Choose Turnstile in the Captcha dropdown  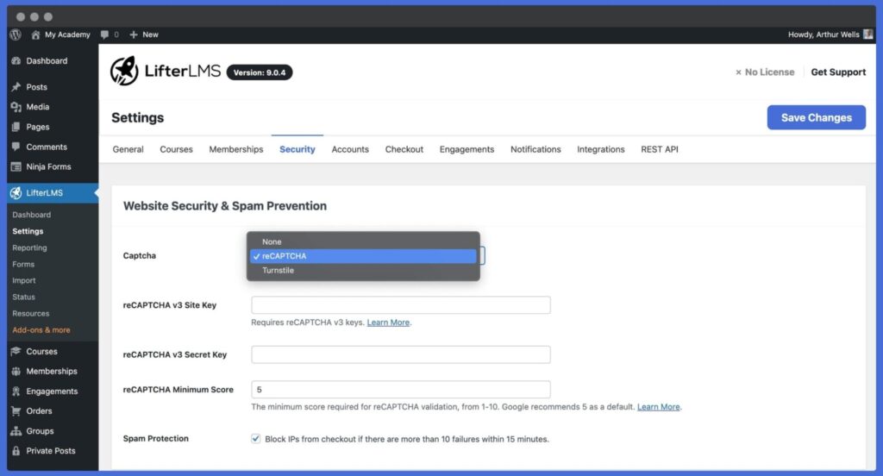(x=363, y=271)
